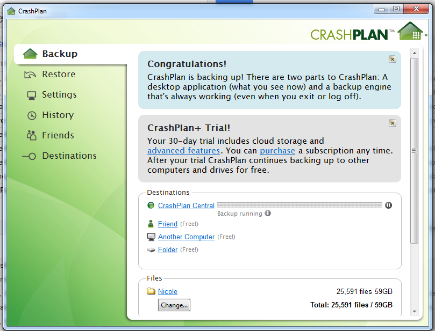
Task: Open the Backup tab in sidebar
Action: (71, 54)
